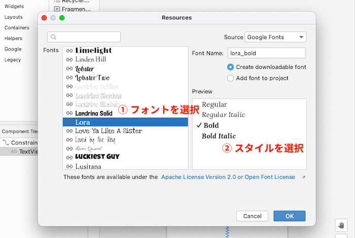This screenshot has width=355, height=238.
Task: Click the pan hand tool icon in the editor
Action: coord(341,225)
